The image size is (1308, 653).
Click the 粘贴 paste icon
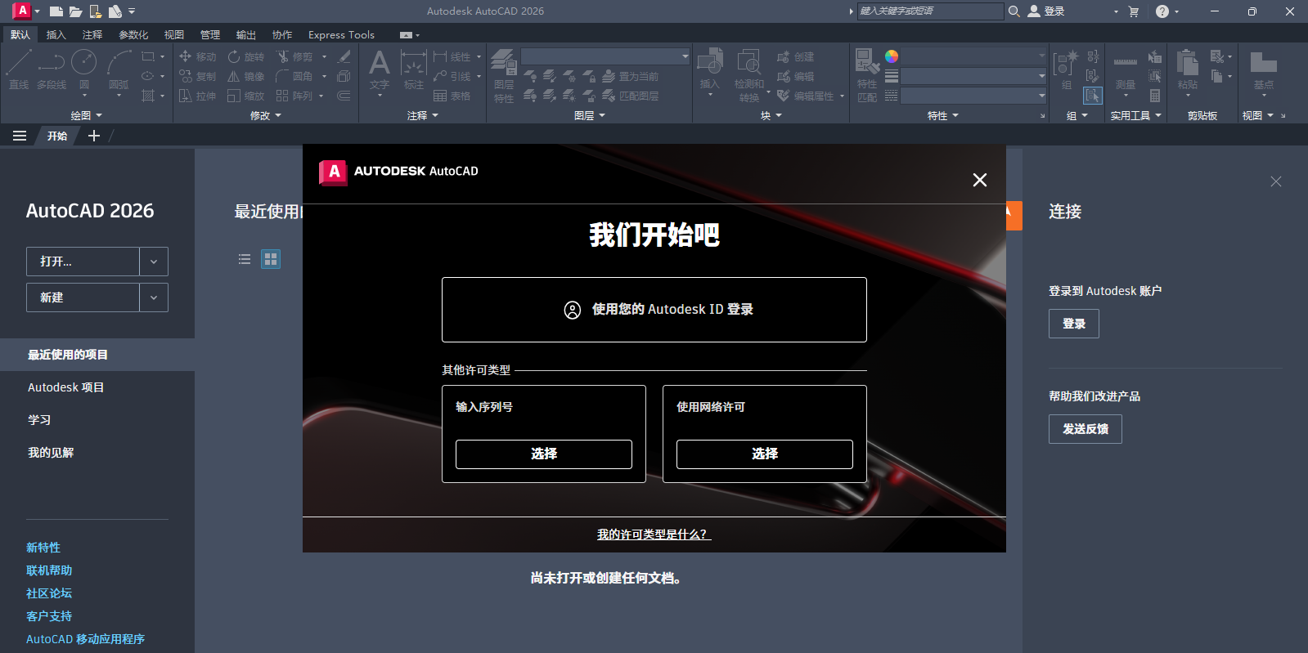point(1188,70)
